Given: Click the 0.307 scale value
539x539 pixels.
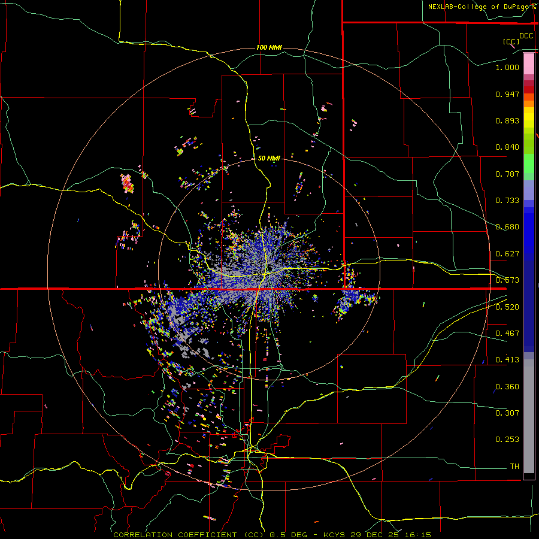Looking at the screenshot, I should coord(507,413).
